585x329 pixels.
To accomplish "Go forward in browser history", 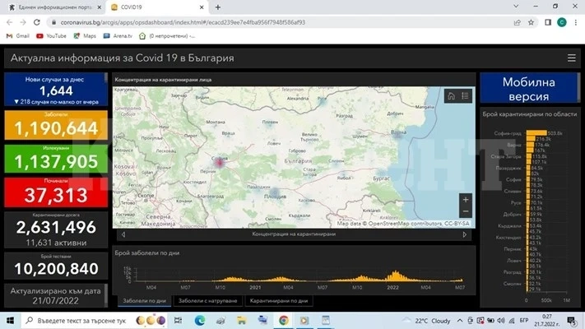I will click(23, 22).
